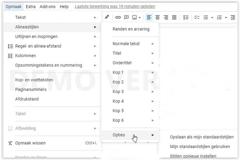Viewport: 240px width, 160px height.
Task: Click Randen en arcering
Action: 130,29
